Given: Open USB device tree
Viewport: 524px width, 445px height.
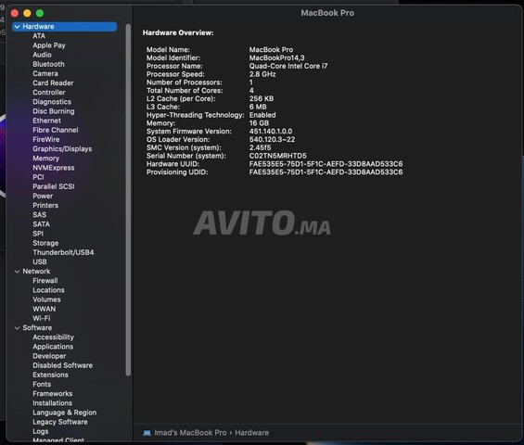Looking at the screenshot, I should click(40, 261).
